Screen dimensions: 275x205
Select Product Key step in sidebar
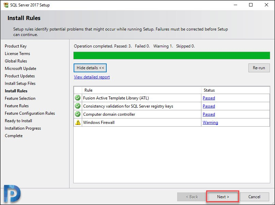(16, 46)
